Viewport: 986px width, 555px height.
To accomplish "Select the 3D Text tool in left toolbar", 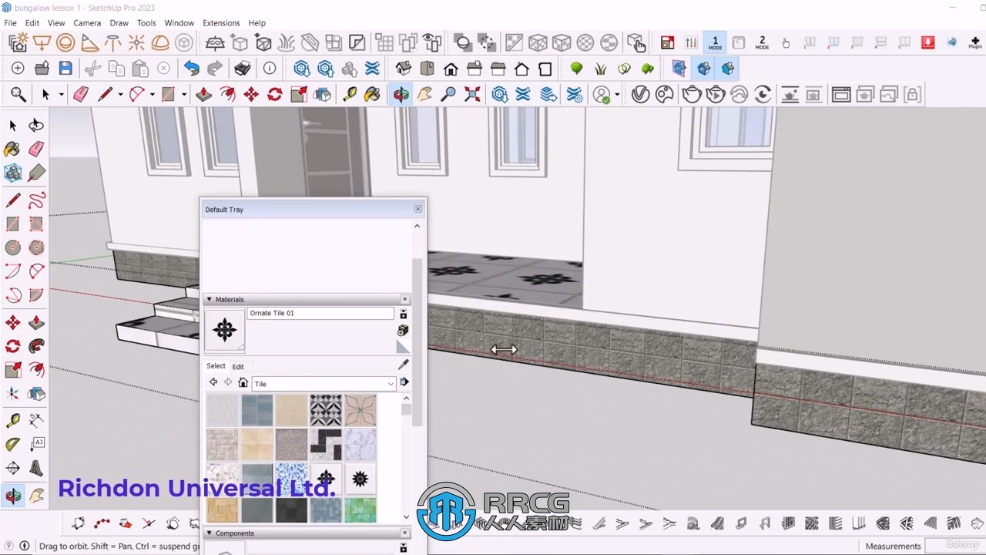I will [x=37, y=468].
